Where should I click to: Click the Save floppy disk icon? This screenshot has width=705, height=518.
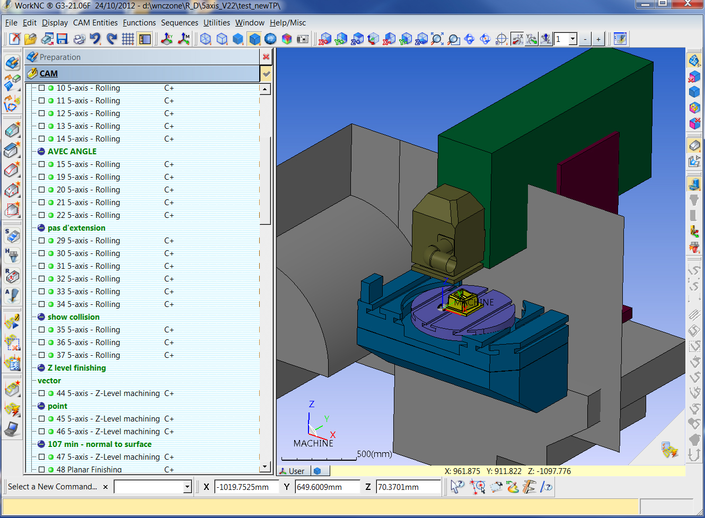point(62,39)
